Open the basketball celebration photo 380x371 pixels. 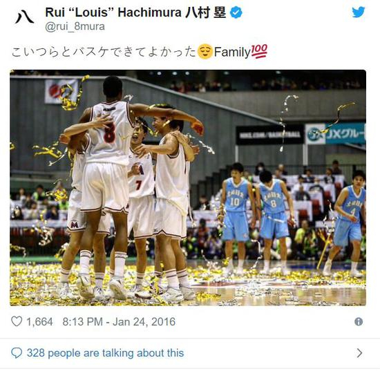tap(188, 188)
